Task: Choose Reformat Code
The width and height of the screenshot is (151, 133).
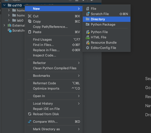Action: 54,83
